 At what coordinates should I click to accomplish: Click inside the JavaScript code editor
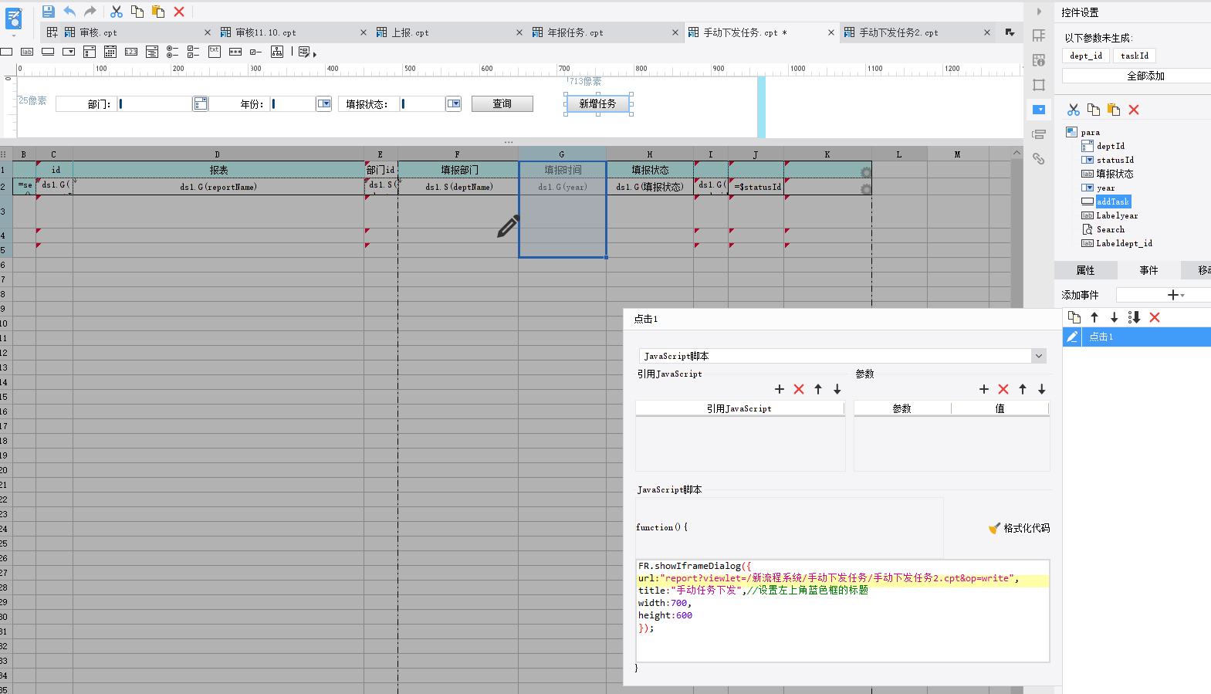click(842, 611)
